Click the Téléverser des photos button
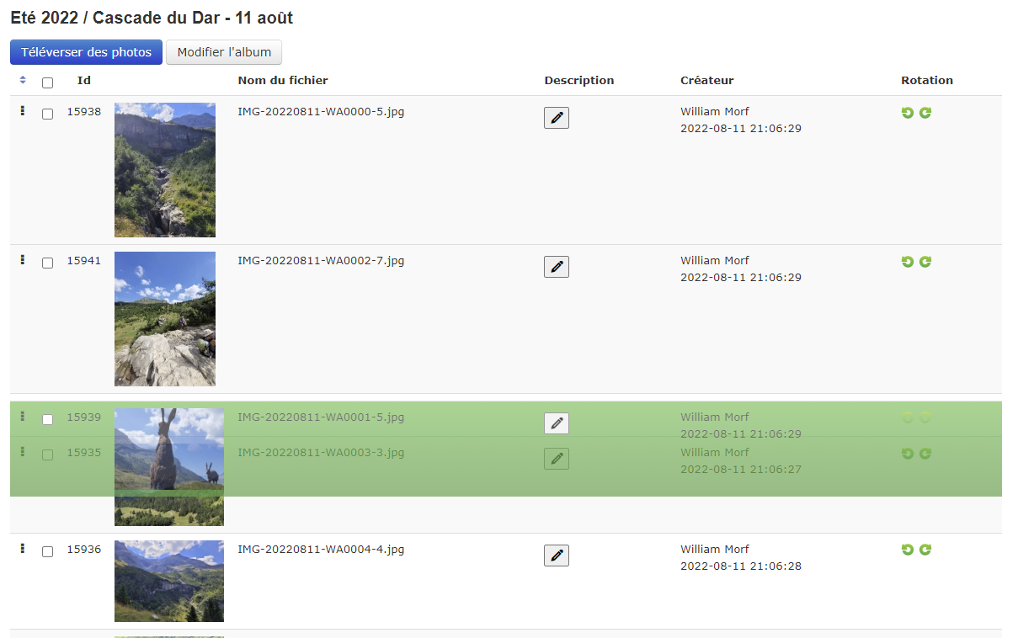This screenshot has height=638, width=1018. coord(86,52)
